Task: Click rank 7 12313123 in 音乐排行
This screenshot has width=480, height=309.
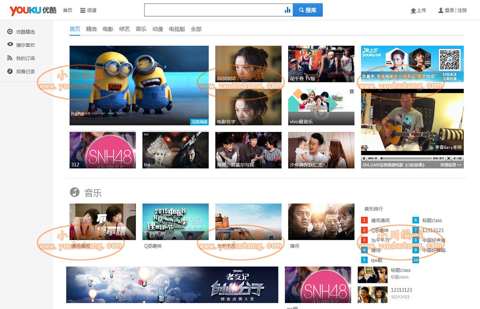Action: pos(433,231)
